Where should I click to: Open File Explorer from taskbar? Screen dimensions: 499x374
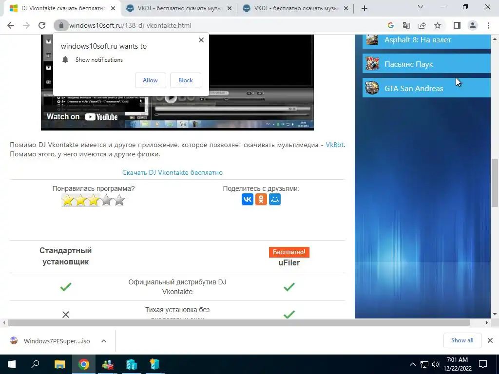[x=59, y=364]
